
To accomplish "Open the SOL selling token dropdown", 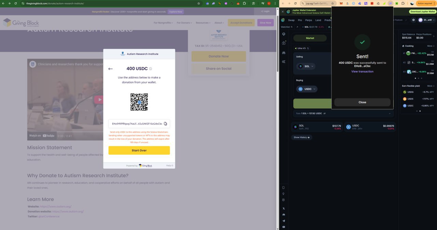I will (306, 66).
